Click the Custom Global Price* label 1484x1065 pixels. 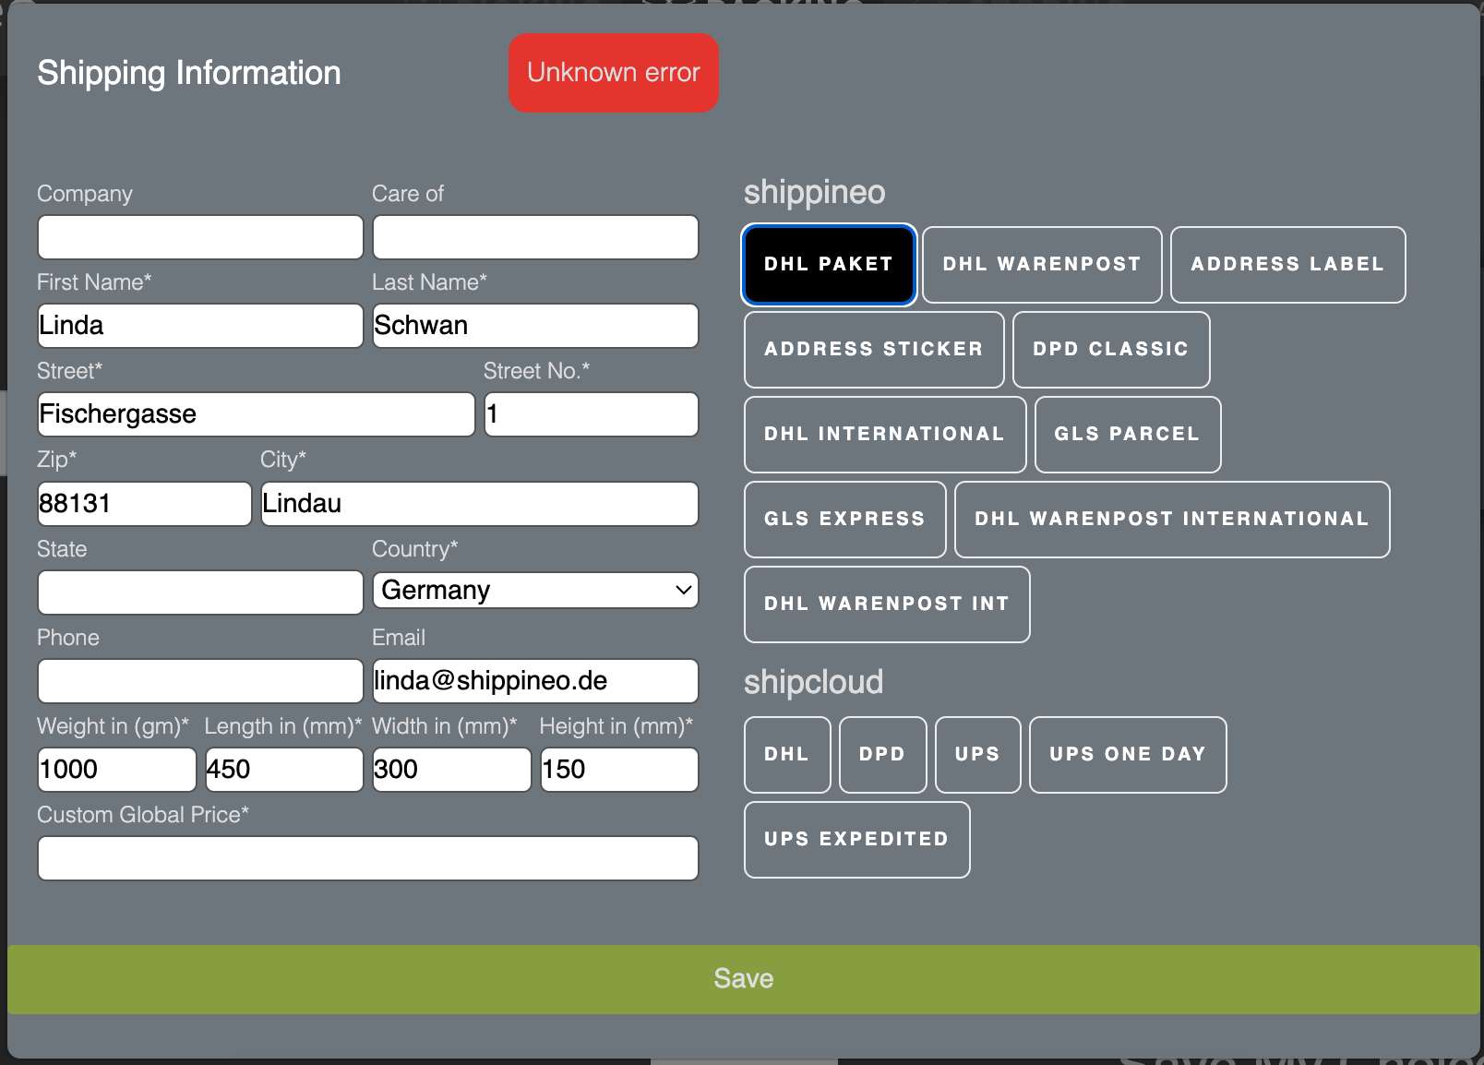tap(143, 815)
